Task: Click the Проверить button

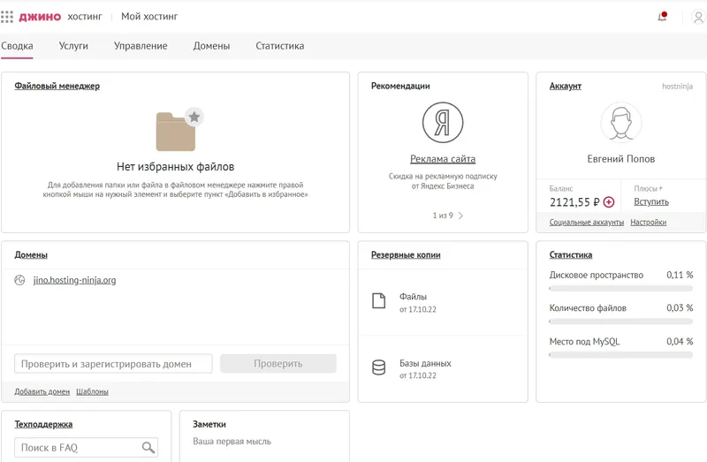Action: (x=278, y=363)
